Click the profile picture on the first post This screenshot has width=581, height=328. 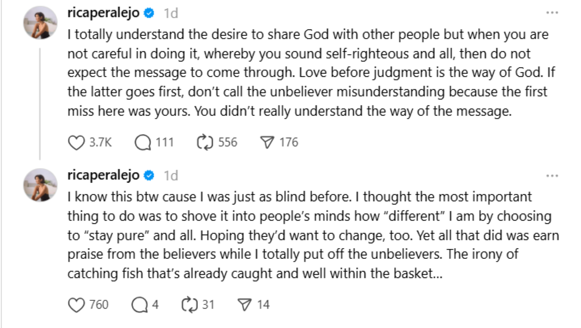pos(41,23)
